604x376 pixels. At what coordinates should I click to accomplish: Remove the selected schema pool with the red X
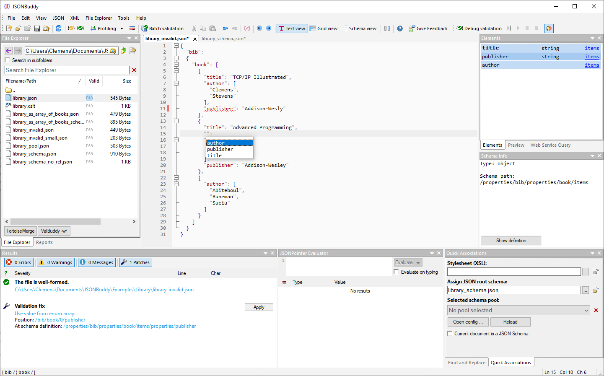(x=596, y=310)
